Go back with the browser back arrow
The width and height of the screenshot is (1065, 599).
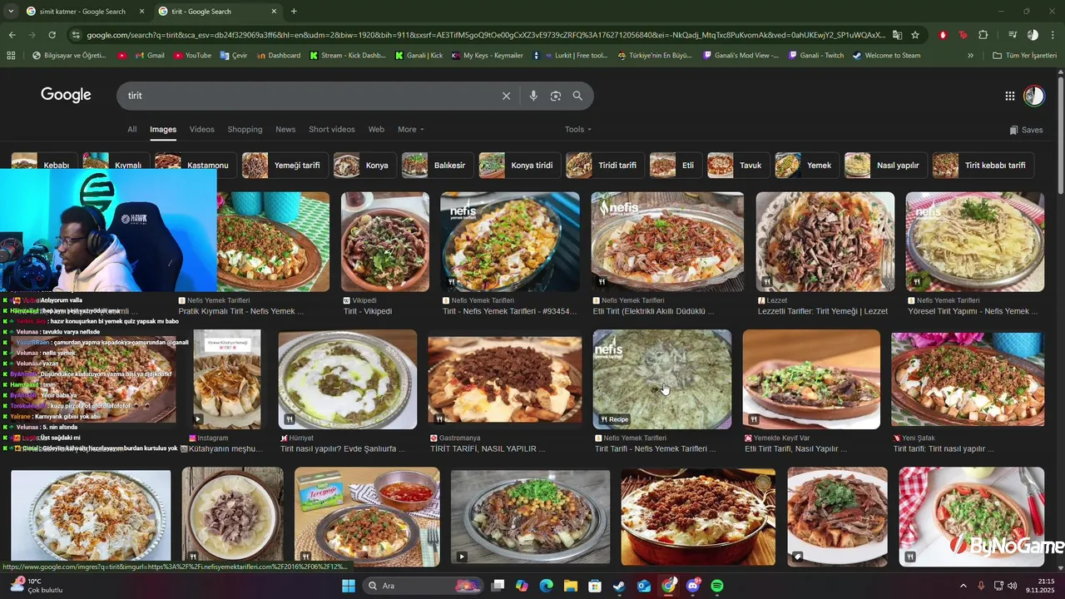coord(12,35)
